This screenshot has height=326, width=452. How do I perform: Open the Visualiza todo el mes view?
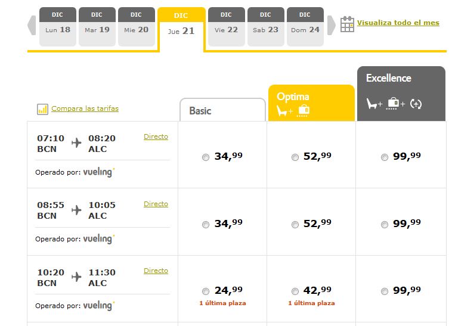tap(398, 23)
